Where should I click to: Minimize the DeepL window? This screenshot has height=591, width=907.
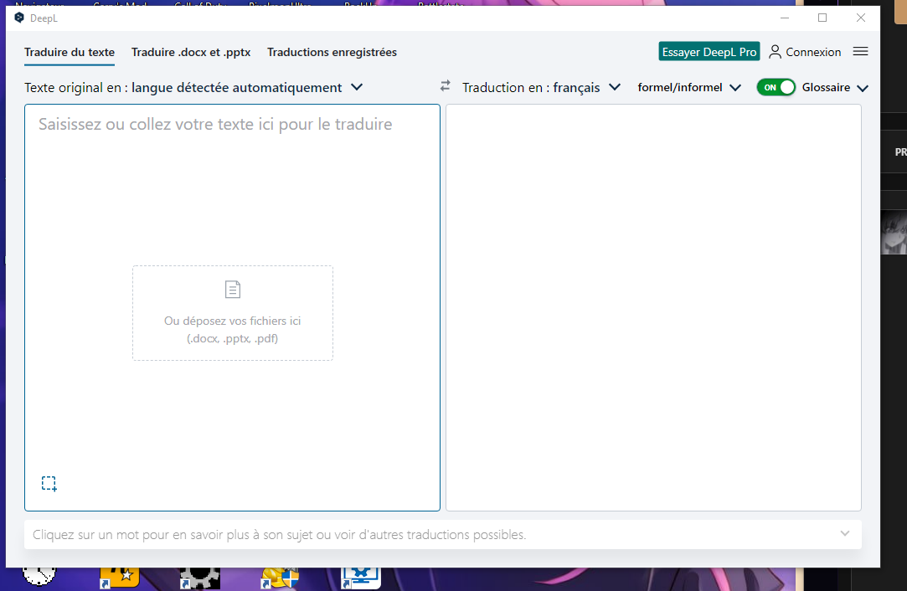coord(785,18)
